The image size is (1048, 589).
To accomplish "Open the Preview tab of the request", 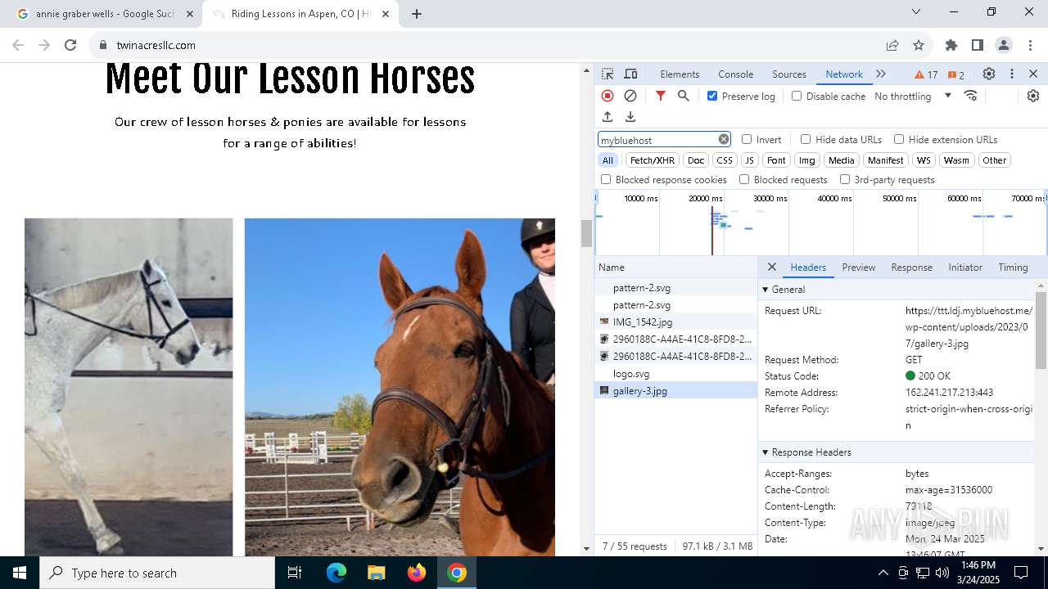I will (858, 268).
